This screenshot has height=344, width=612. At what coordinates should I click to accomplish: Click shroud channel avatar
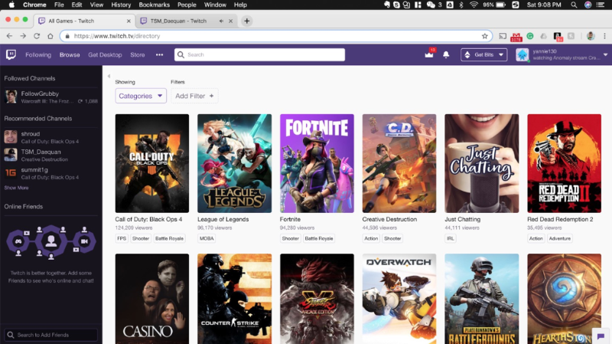click(11, 137)
